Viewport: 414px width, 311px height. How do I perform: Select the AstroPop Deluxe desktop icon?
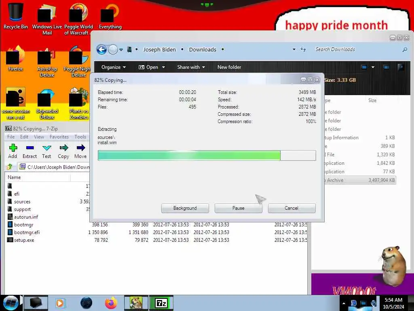47,62
